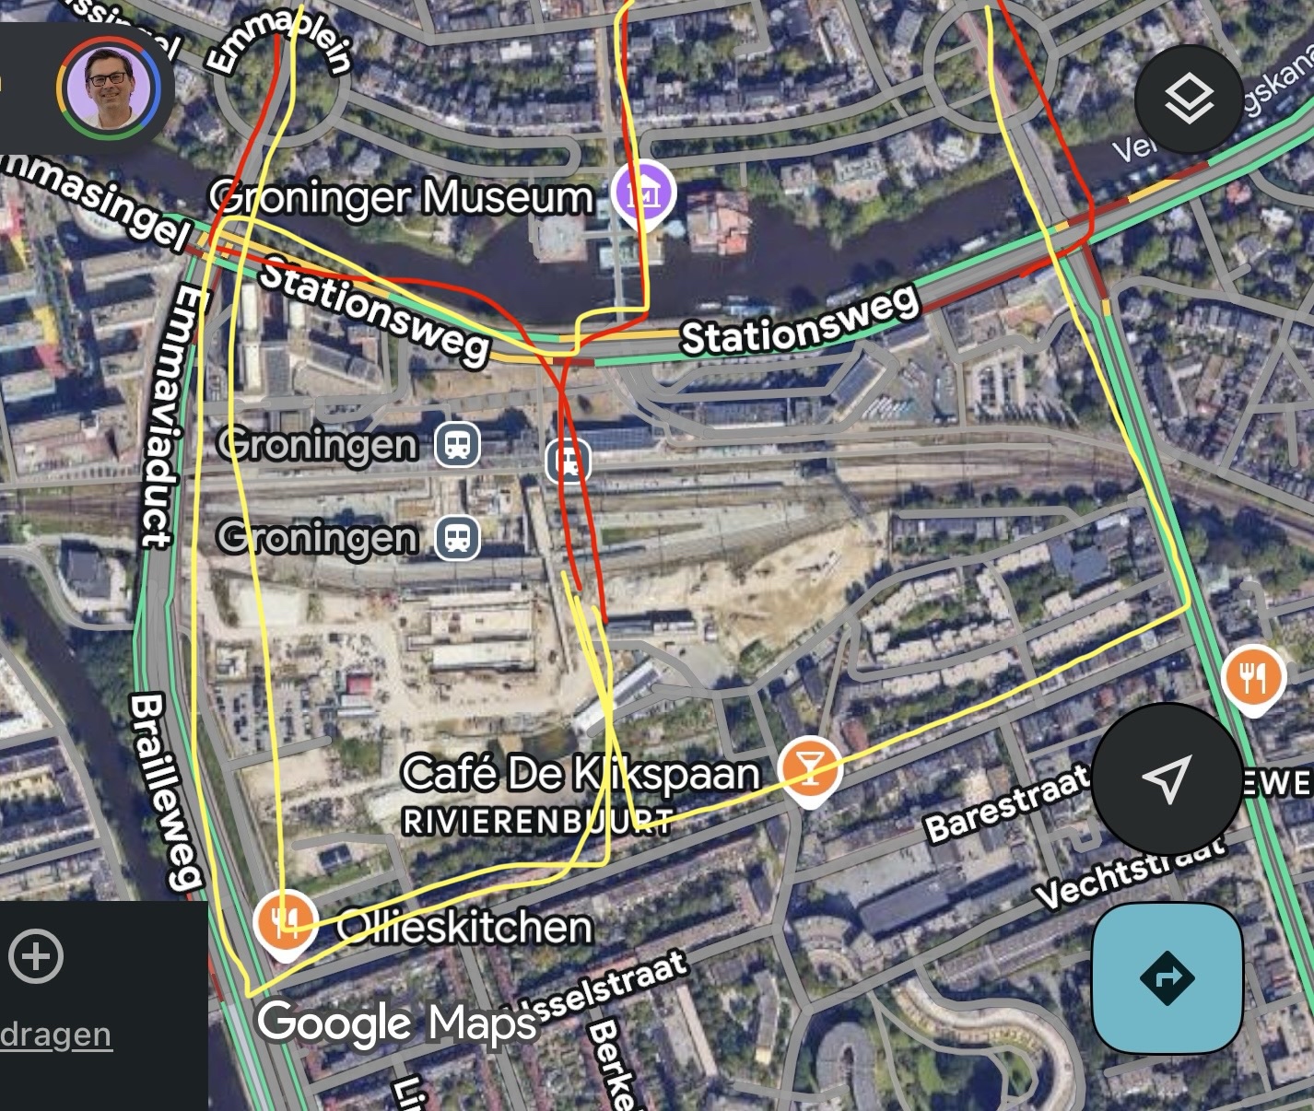The height and width of the screenshot is (1111, 1314).
Task: Tap the RIVIERENBUURT neighborhood label
Action: point(538,821)
